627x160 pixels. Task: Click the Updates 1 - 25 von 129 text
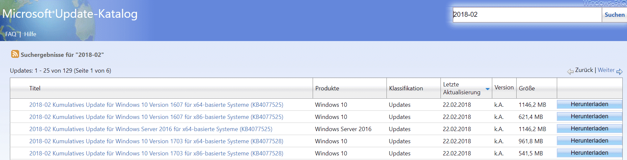point(61,71)
